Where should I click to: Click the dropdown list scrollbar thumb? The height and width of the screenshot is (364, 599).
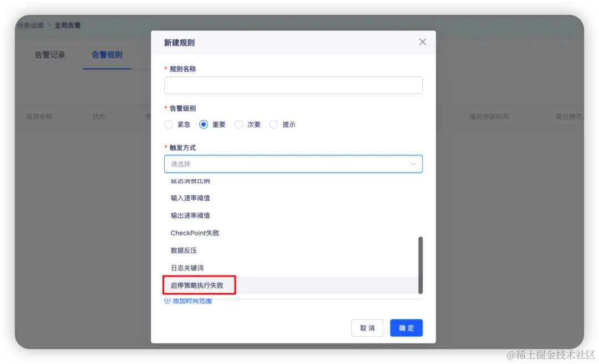420,266
